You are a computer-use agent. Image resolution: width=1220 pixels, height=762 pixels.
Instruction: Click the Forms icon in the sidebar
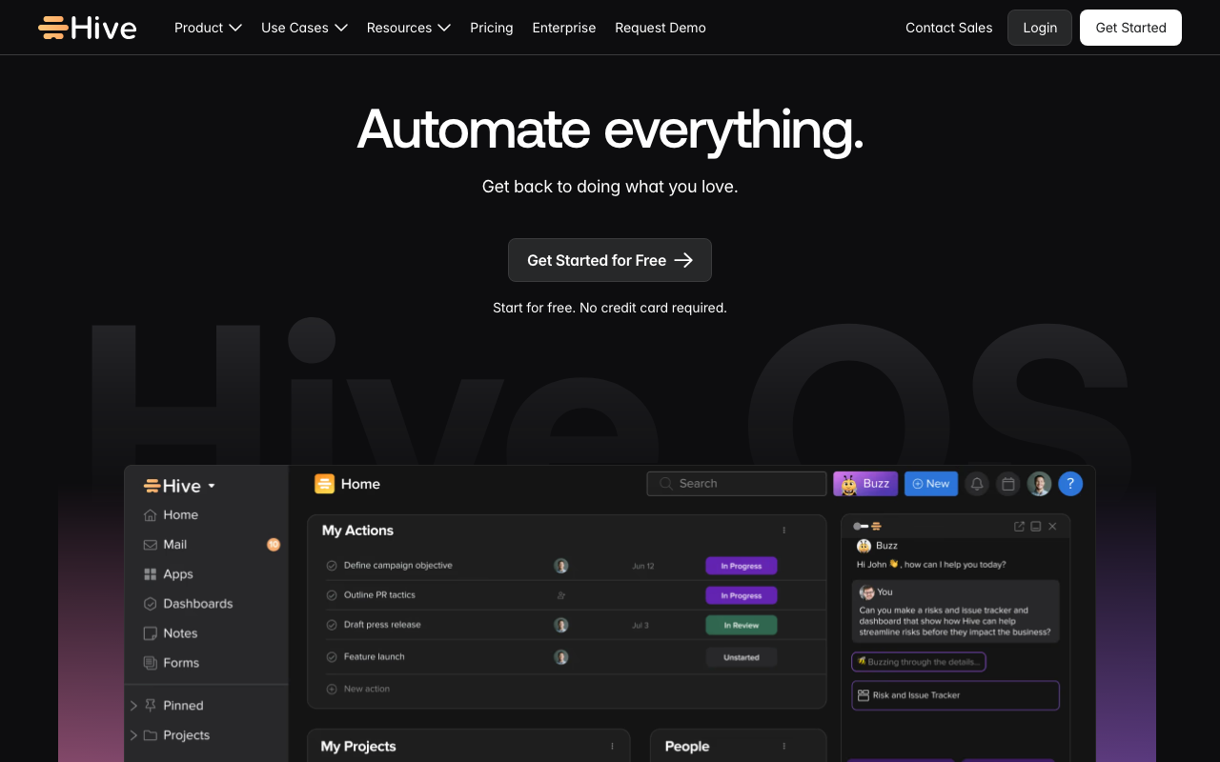(150, 663)
